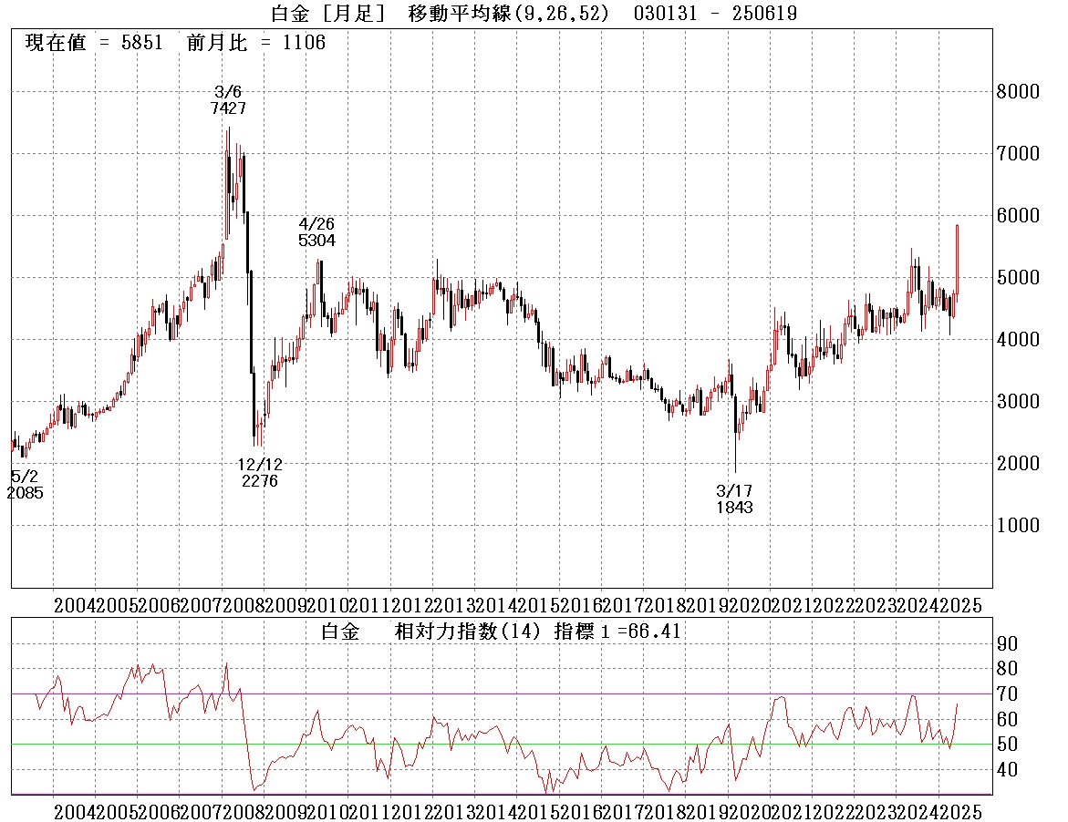
Task: Click the 3/6 peak label reading 7427
Action: (x=227, y=99)
